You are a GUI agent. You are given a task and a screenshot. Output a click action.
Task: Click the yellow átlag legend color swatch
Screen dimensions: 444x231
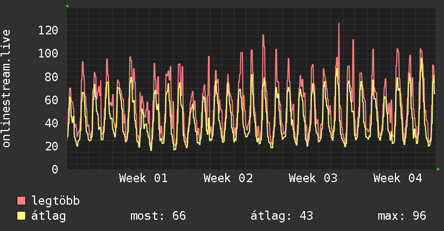tap(22, 216)
